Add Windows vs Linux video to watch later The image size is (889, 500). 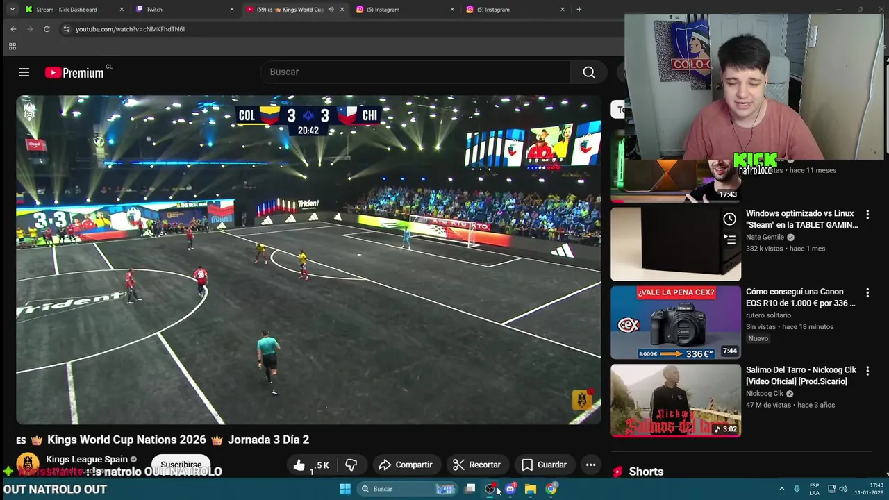point(729,219)
